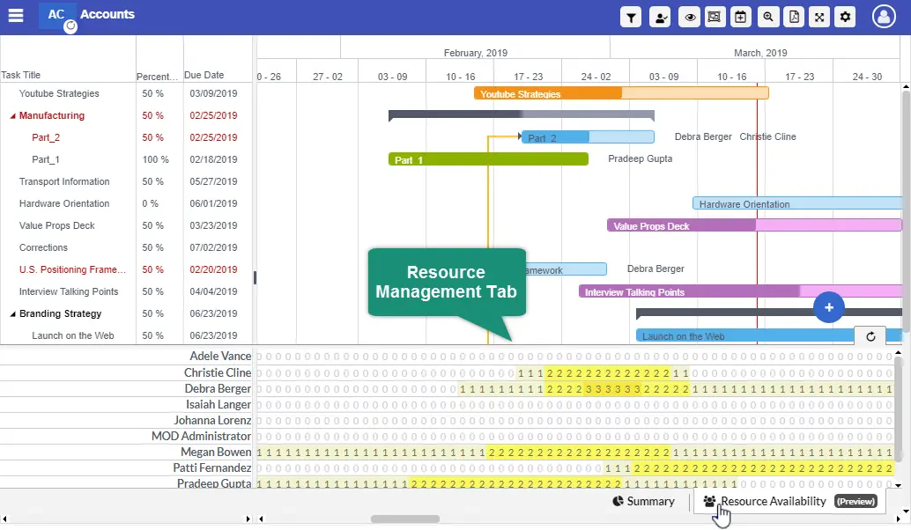Click the refresh button near the chart
This screenshot has height=530, width=911.
(x=870, y=336)
